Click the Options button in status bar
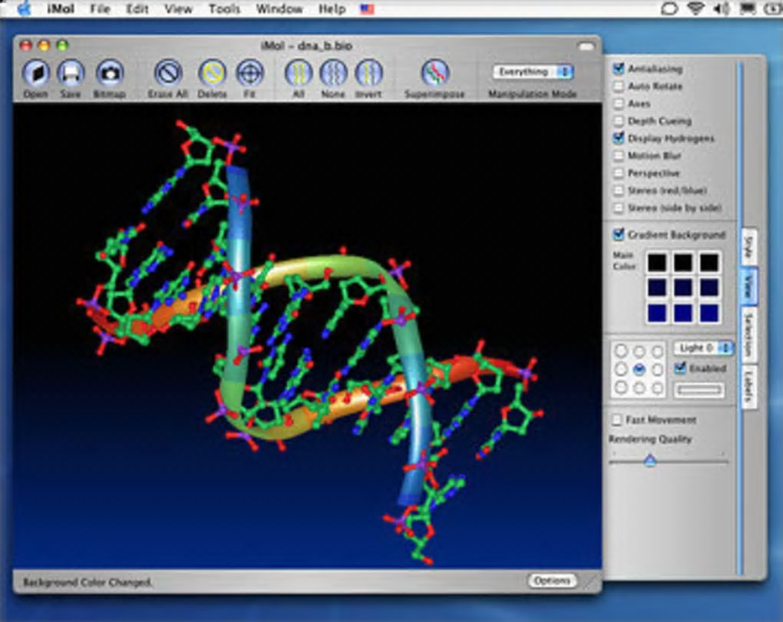783x622 pixels. tap(552, 581)
